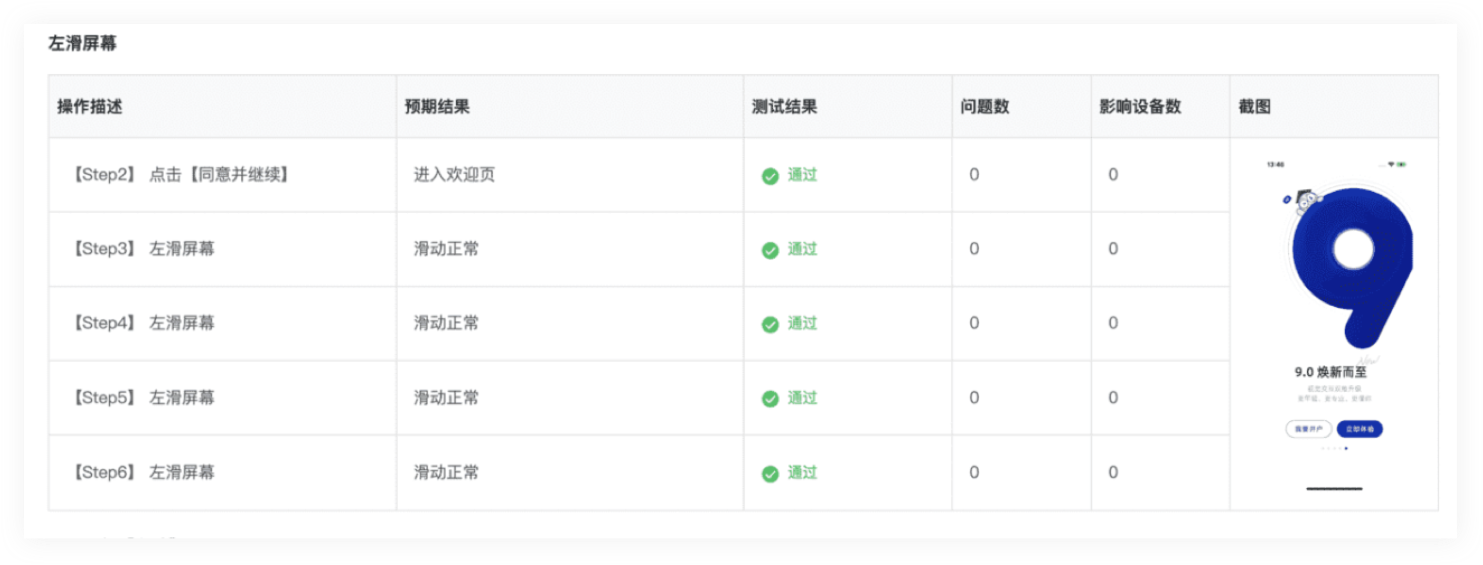Click the battery icon in phone screenshot

pos(1401,164)
